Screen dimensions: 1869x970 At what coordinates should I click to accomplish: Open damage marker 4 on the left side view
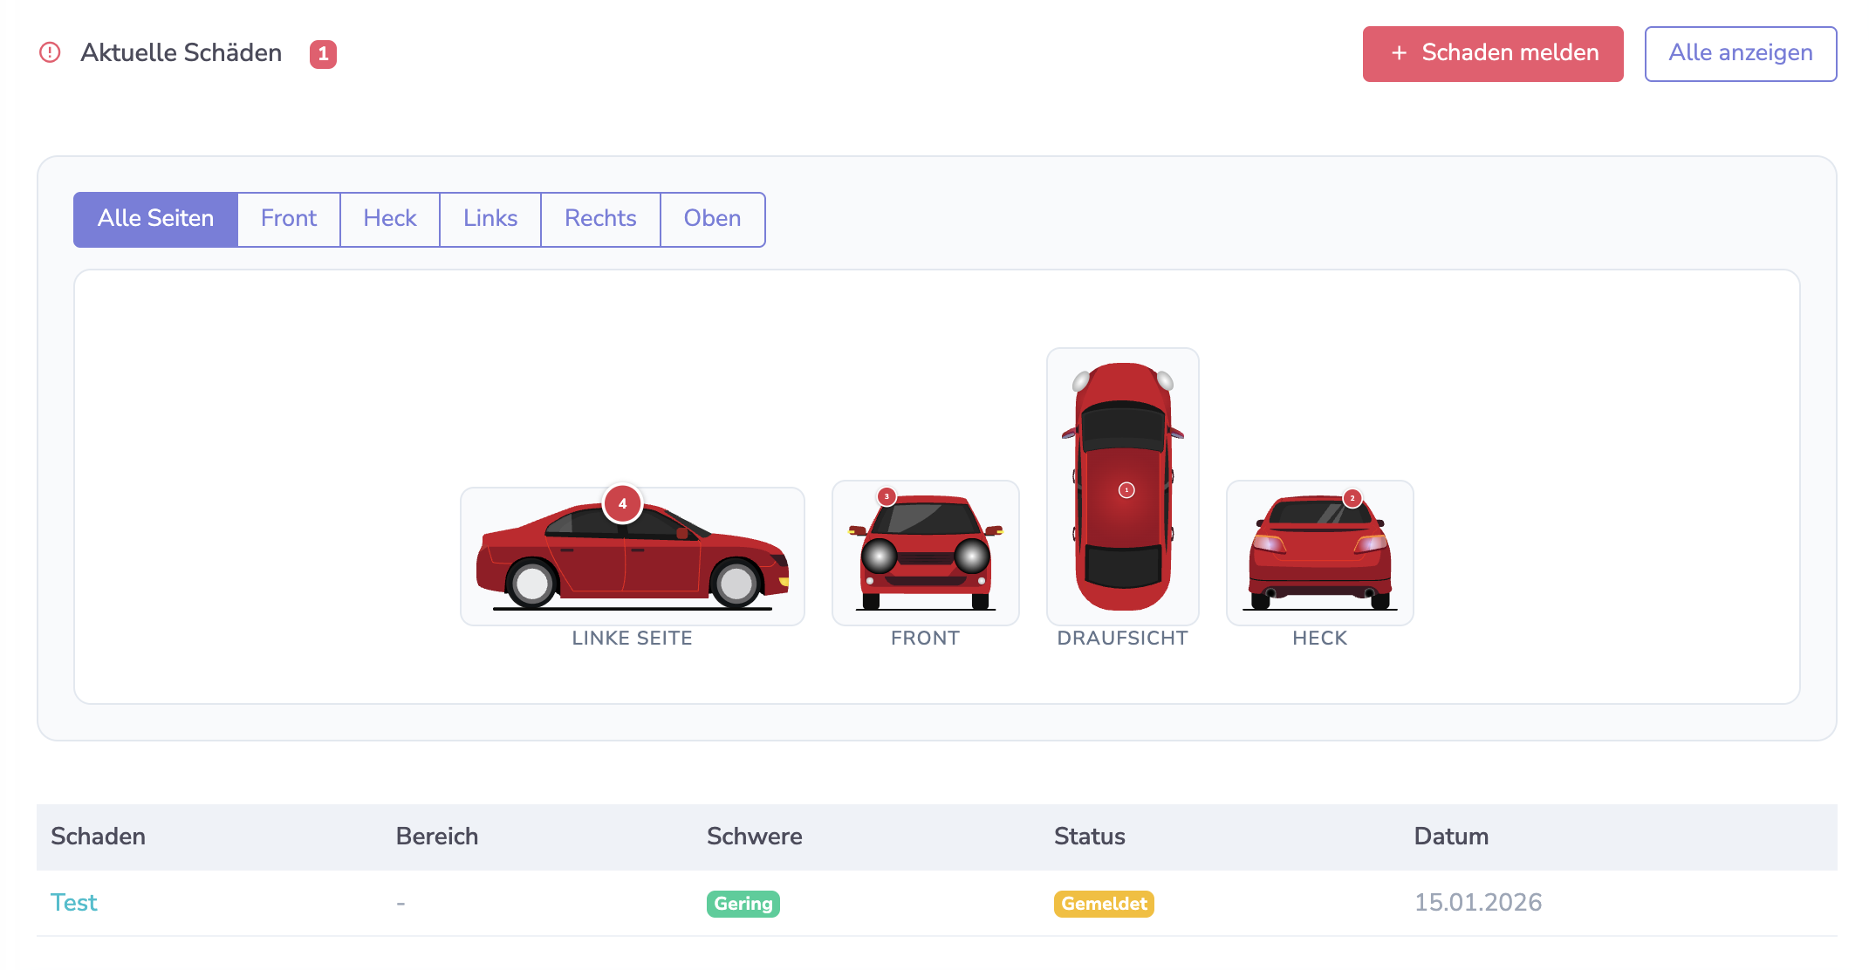pyautogui.click(x=622, y=503)
